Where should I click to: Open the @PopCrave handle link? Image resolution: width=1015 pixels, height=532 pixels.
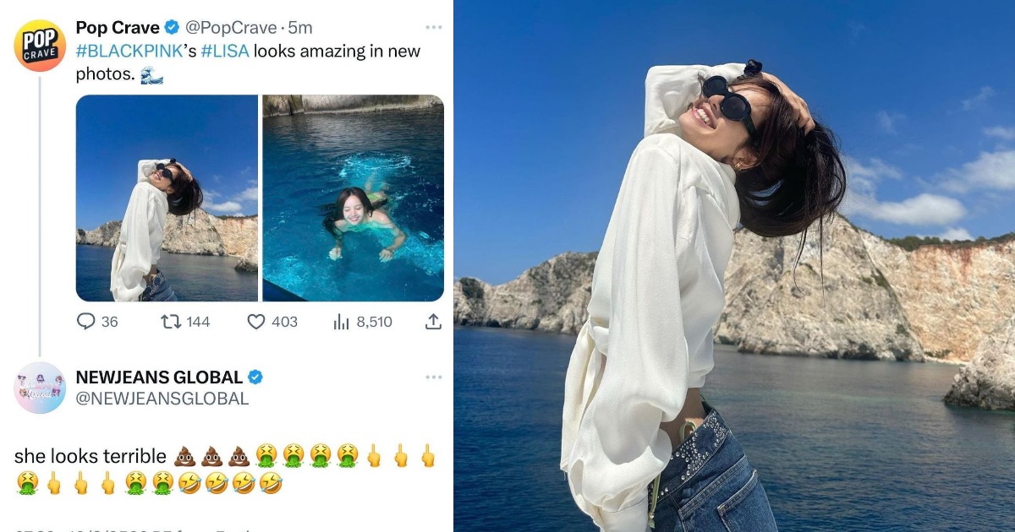click(231, 28)
